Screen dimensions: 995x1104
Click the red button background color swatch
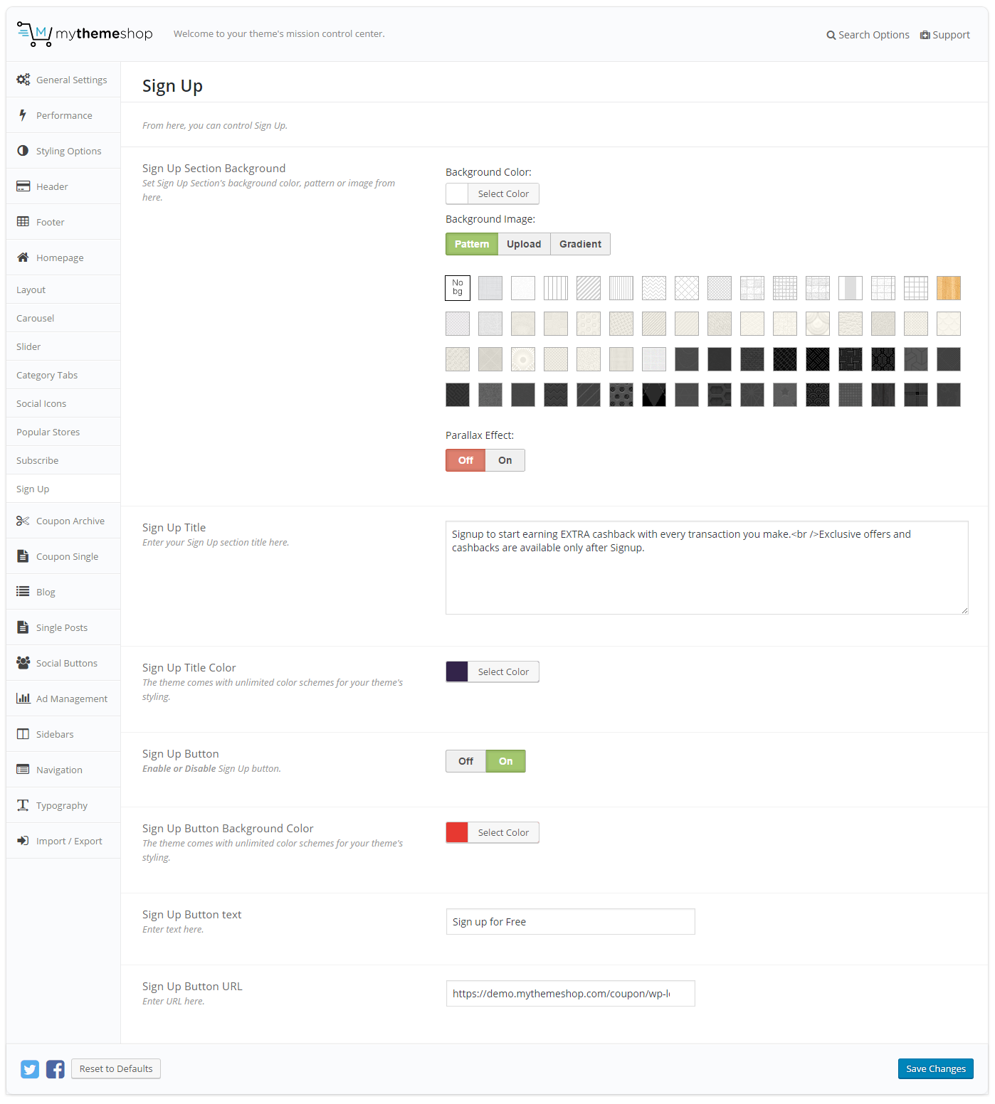tap(457, 832)
